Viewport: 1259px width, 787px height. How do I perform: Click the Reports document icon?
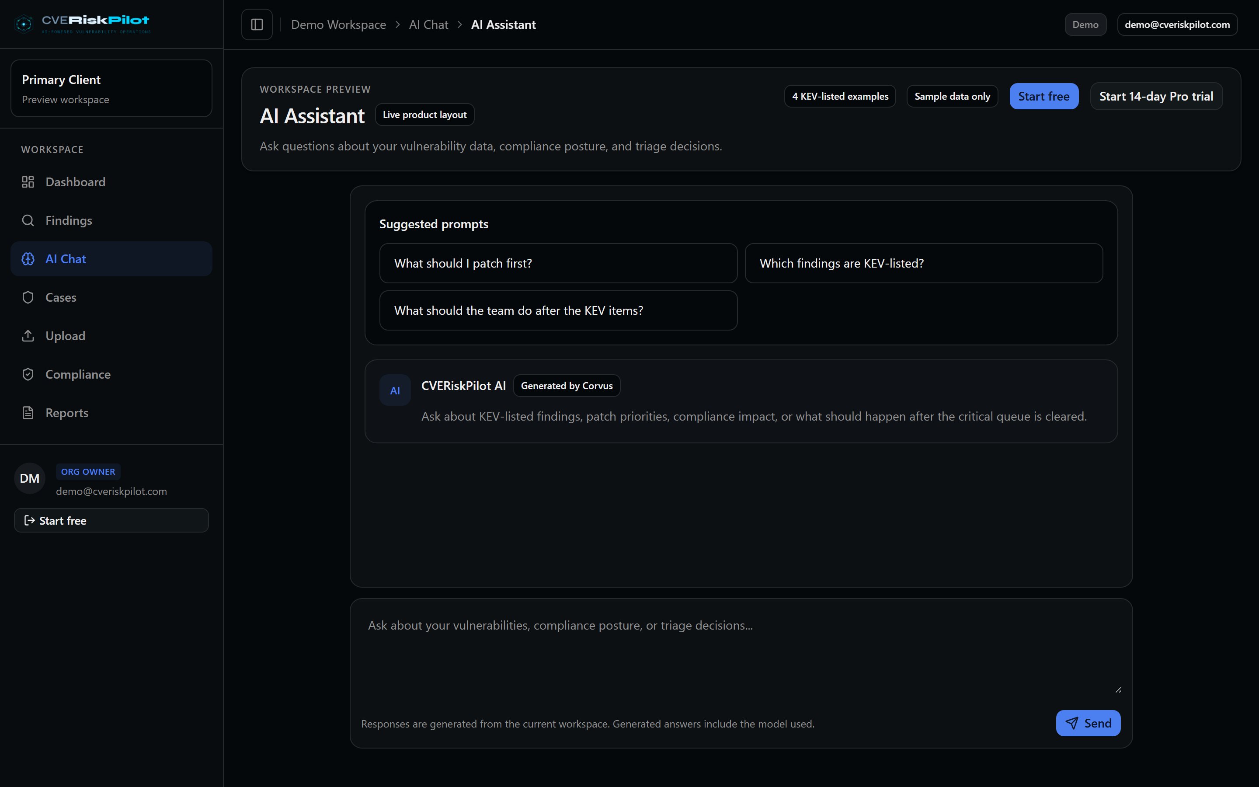28,413
